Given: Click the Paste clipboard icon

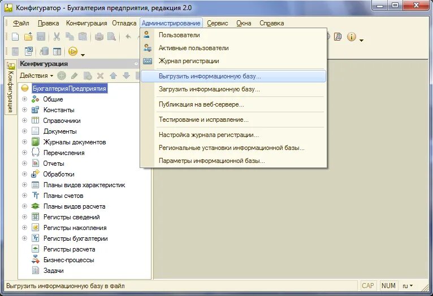Looking at the screenshot, I should [x=83, y=37].
